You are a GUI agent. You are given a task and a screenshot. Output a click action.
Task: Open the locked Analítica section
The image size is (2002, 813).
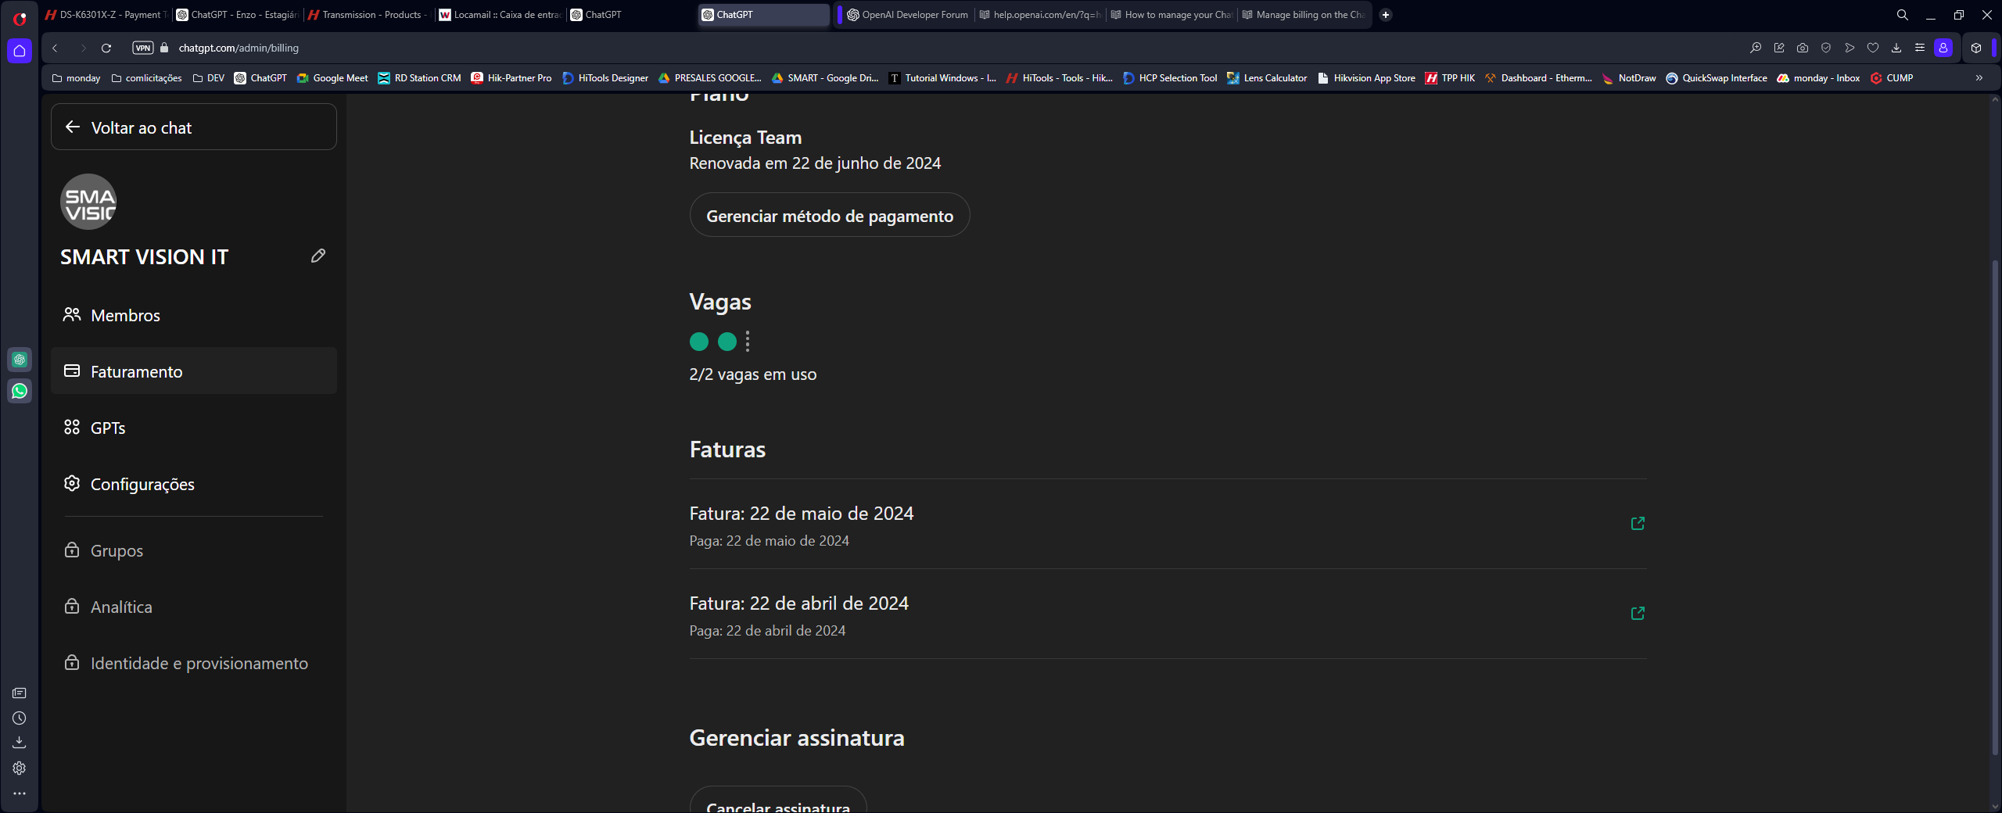pyautogui.click(x=194, y=607)
